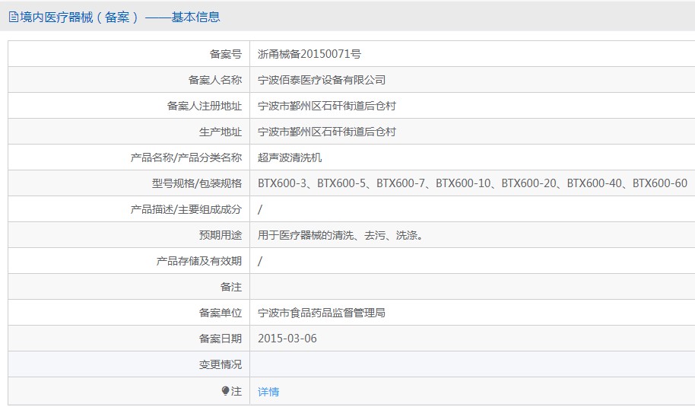This screenshot has height=407, width=695.
Task: Click the 备案号 label
Action: [x=226, y=54]
